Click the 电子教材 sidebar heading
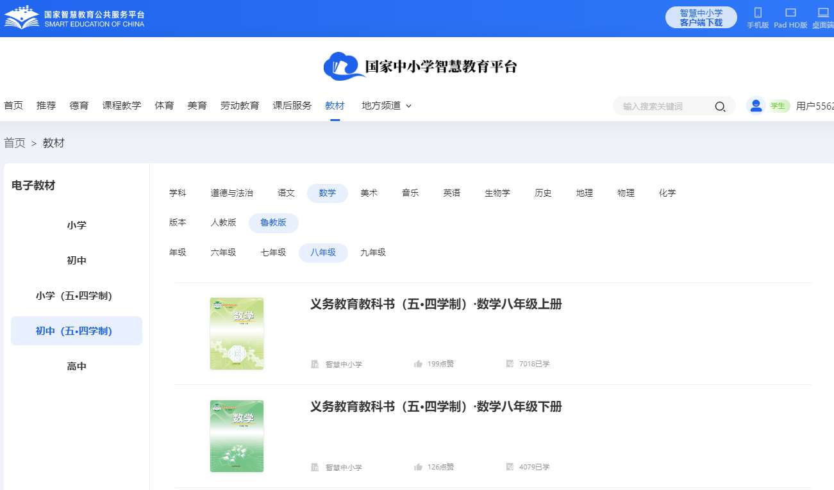This screenshot has height=490, width=834. tap(33, 186)
